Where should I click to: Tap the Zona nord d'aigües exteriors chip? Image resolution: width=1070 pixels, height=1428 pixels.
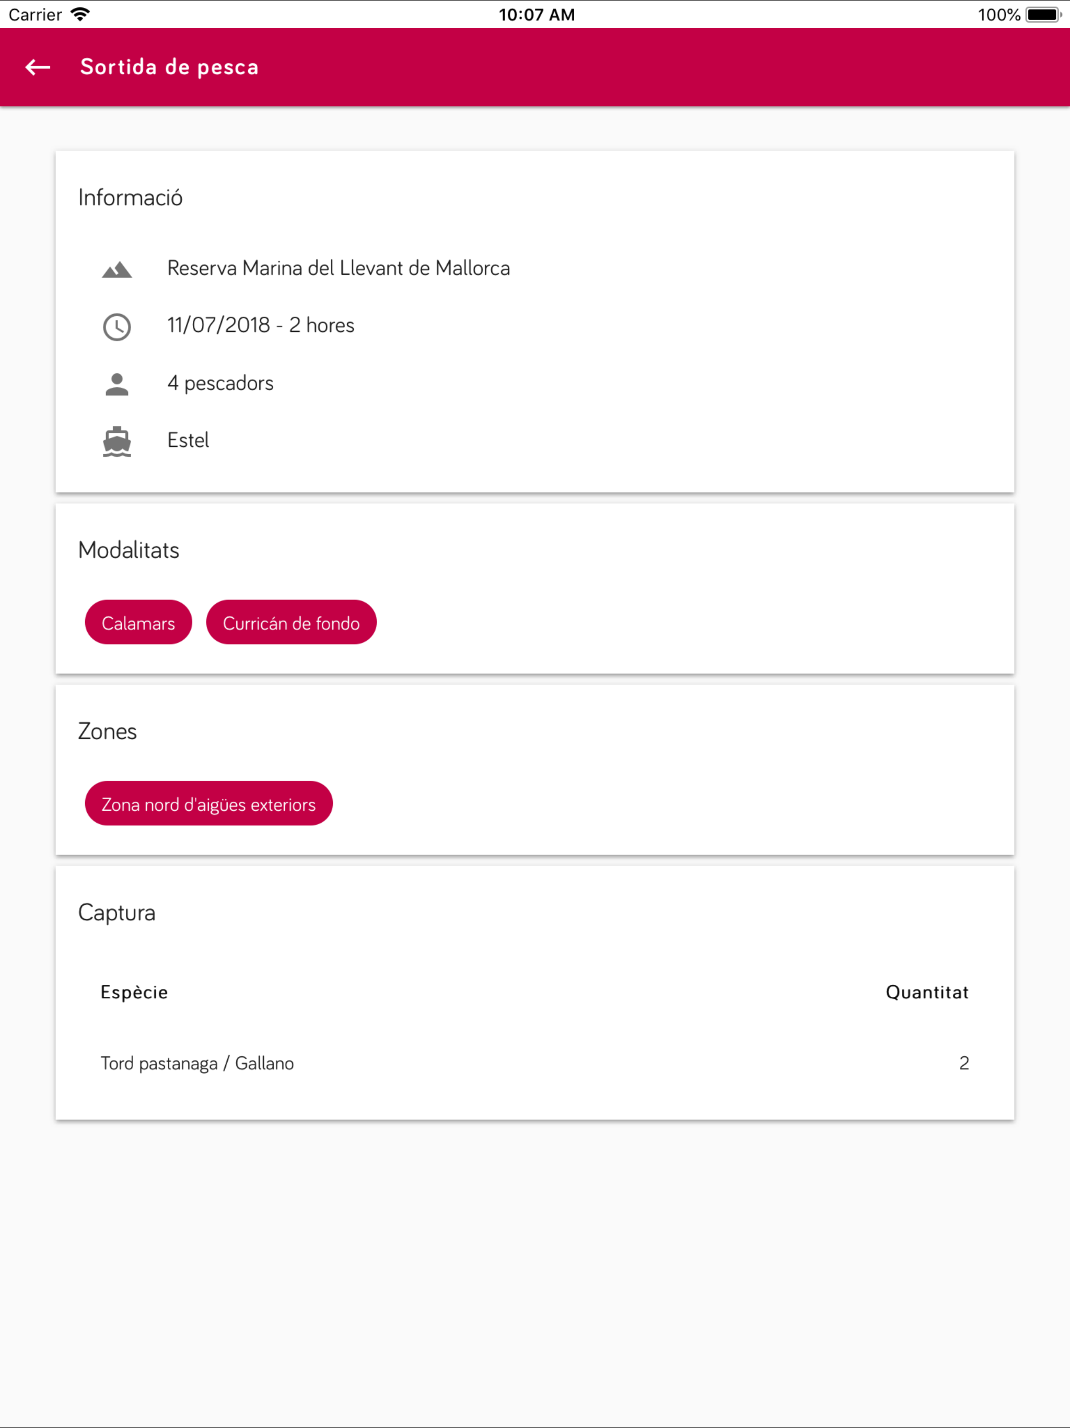[208, 804]
